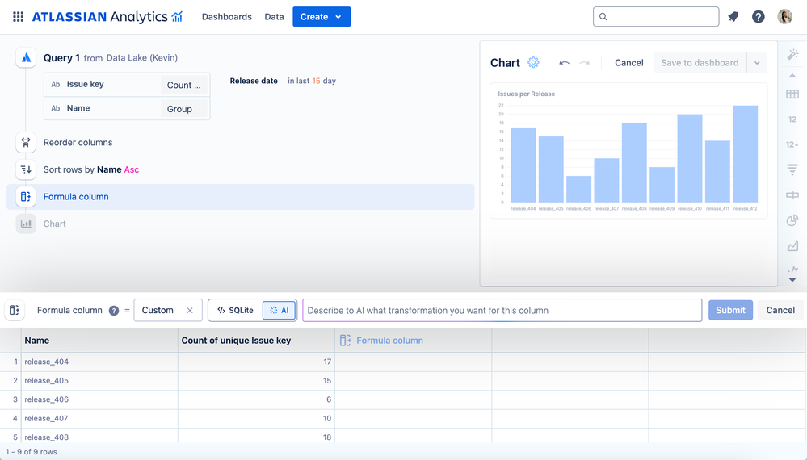Select the Sort rows by Name step
The image size is (807, 460).
(91, 169)
